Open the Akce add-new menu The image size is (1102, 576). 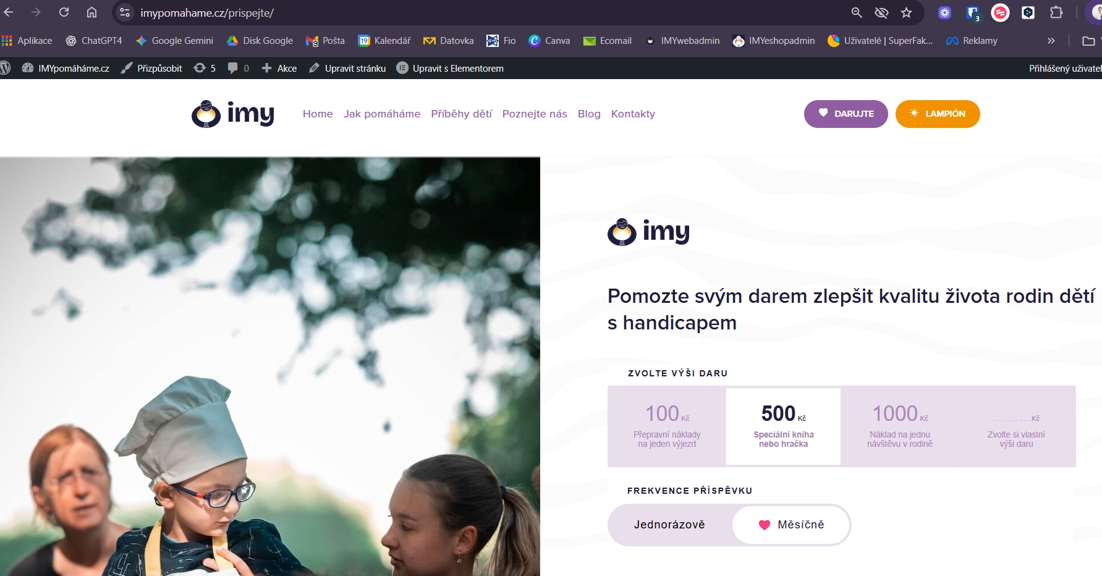279,68
